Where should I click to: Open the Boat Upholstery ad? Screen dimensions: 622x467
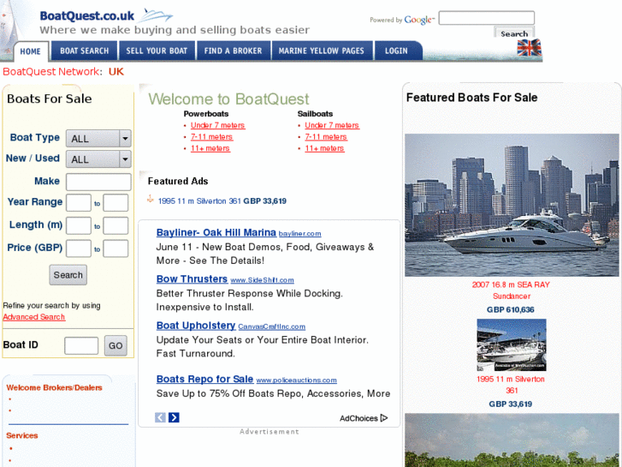point(196,326)
